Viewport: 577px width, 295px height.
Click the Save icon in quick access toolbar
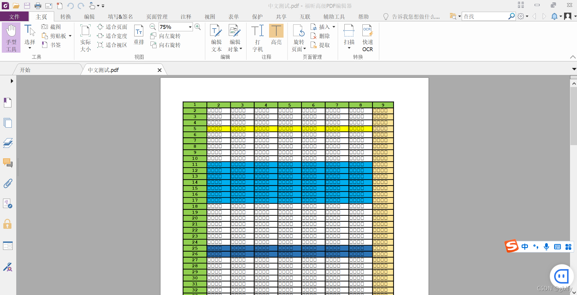[27, 6]
